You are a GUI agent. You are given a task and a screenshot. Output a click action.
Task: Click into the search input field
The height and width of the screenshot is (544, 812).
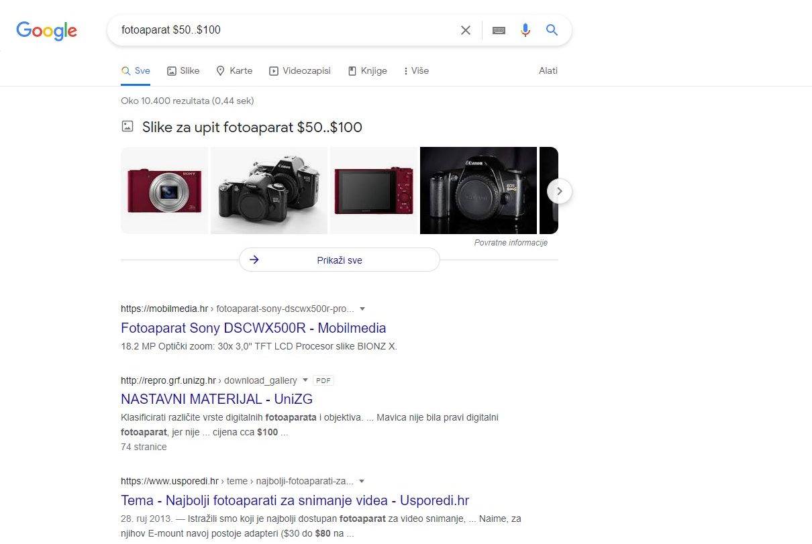pos(282,30)
